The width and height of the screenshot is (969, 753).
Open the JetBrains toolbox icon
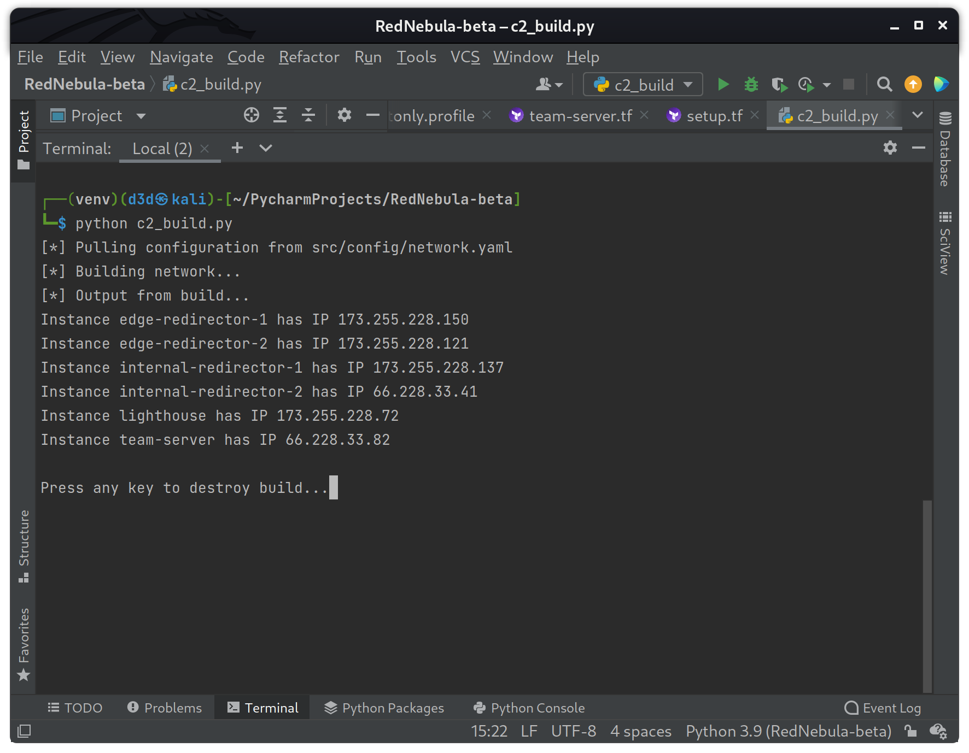pyautogui.click(x=941, y=84)
